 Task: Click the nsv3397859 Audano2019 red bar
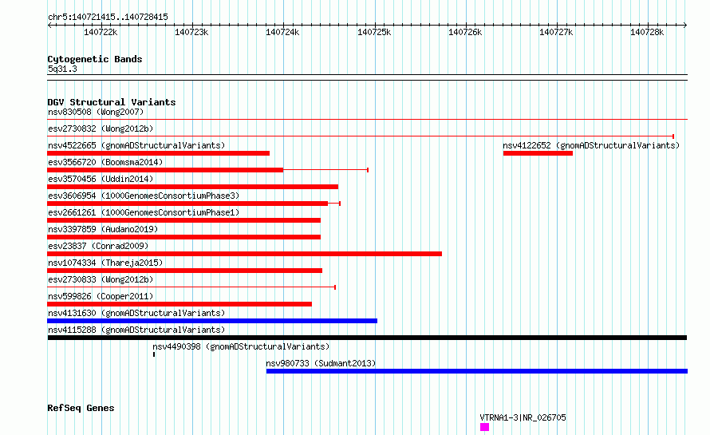183,237
